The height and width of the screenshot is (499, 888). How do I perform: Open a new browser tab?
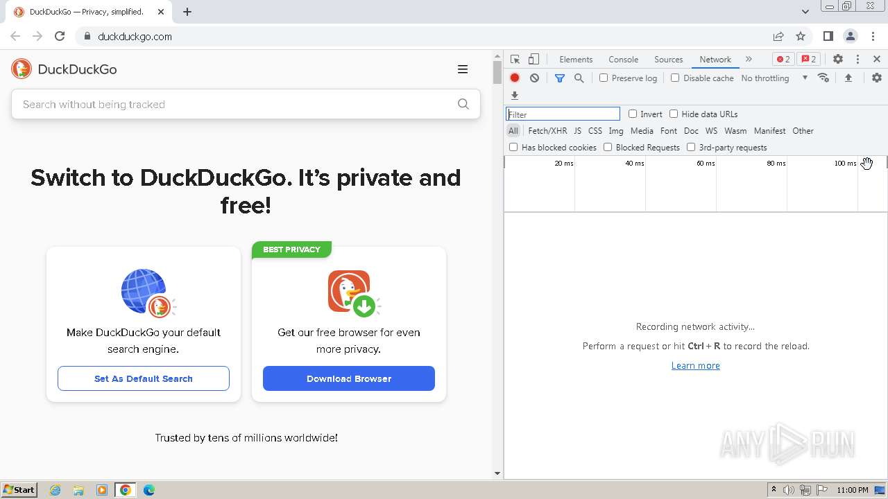pyautogui.click(x=187, y=12)
